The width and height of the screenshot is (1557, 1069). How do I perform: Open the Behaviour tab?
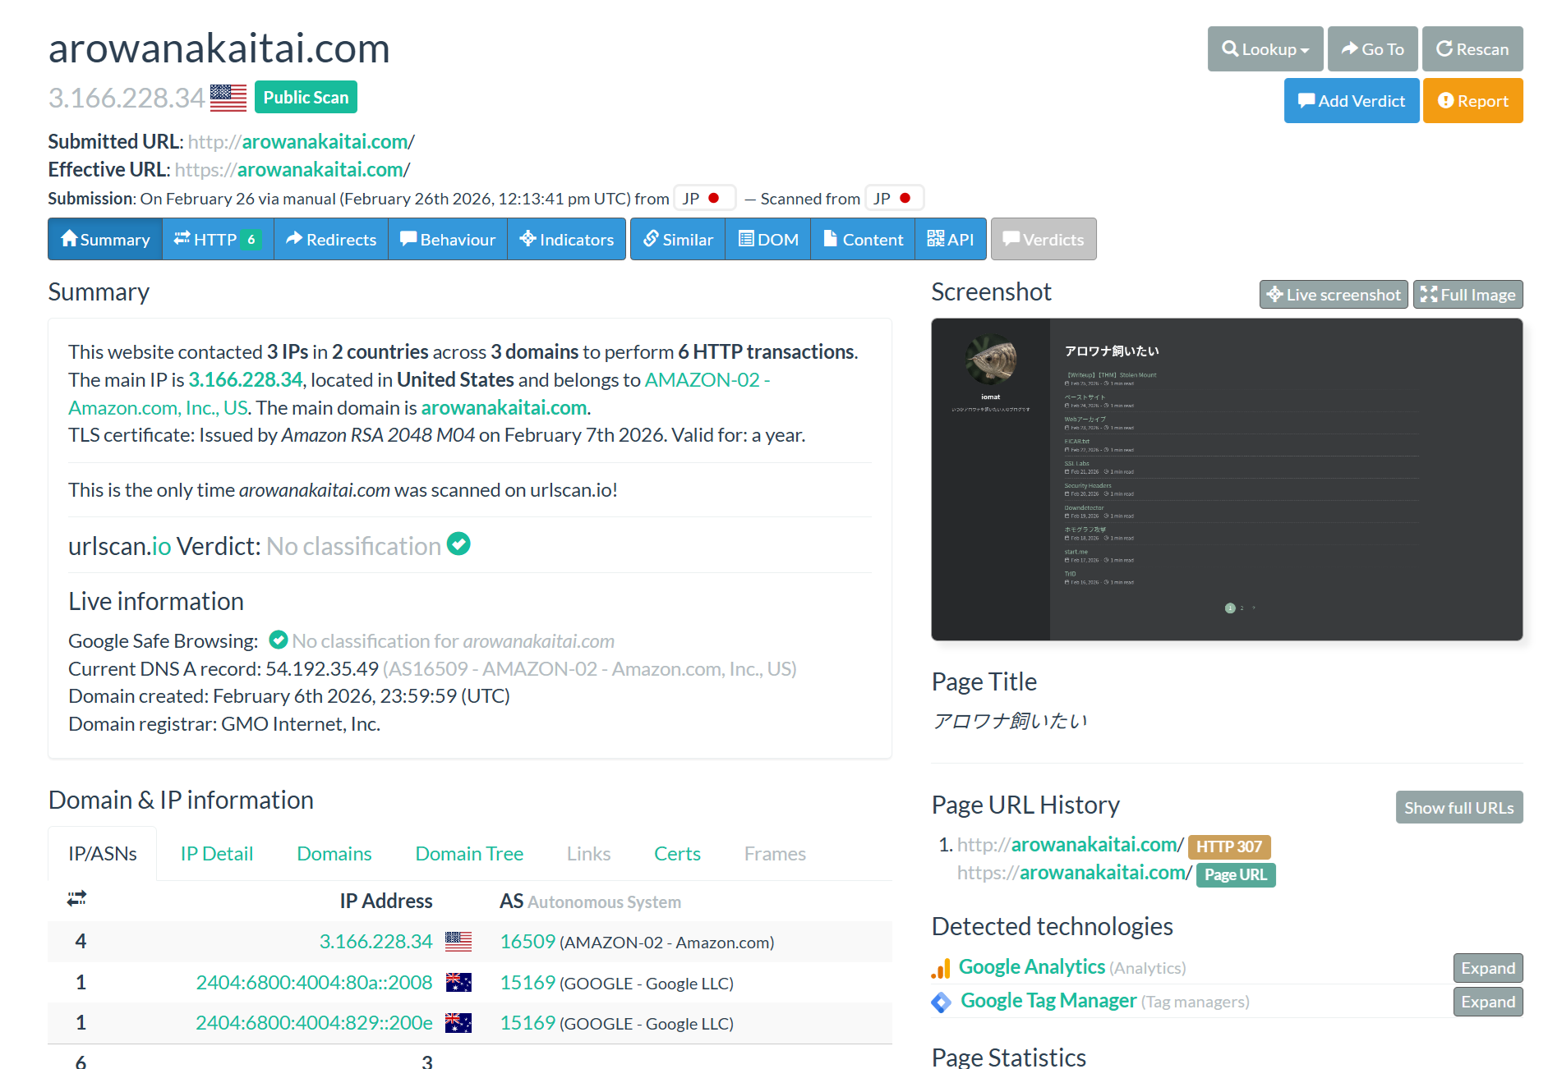coord(447,240)
